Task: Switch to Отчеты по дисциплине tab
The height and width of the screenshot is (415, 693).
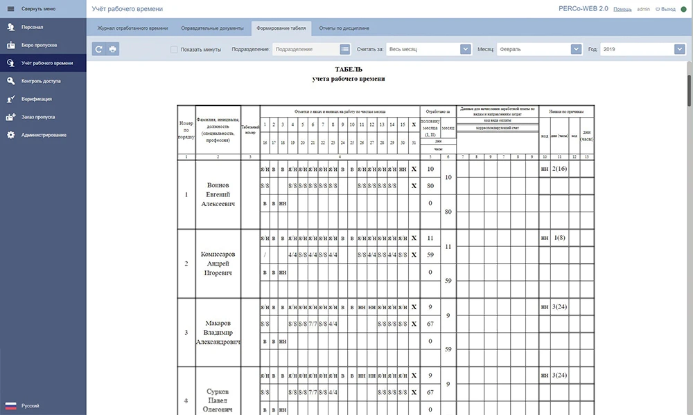Action: click(x=345, y=28)
